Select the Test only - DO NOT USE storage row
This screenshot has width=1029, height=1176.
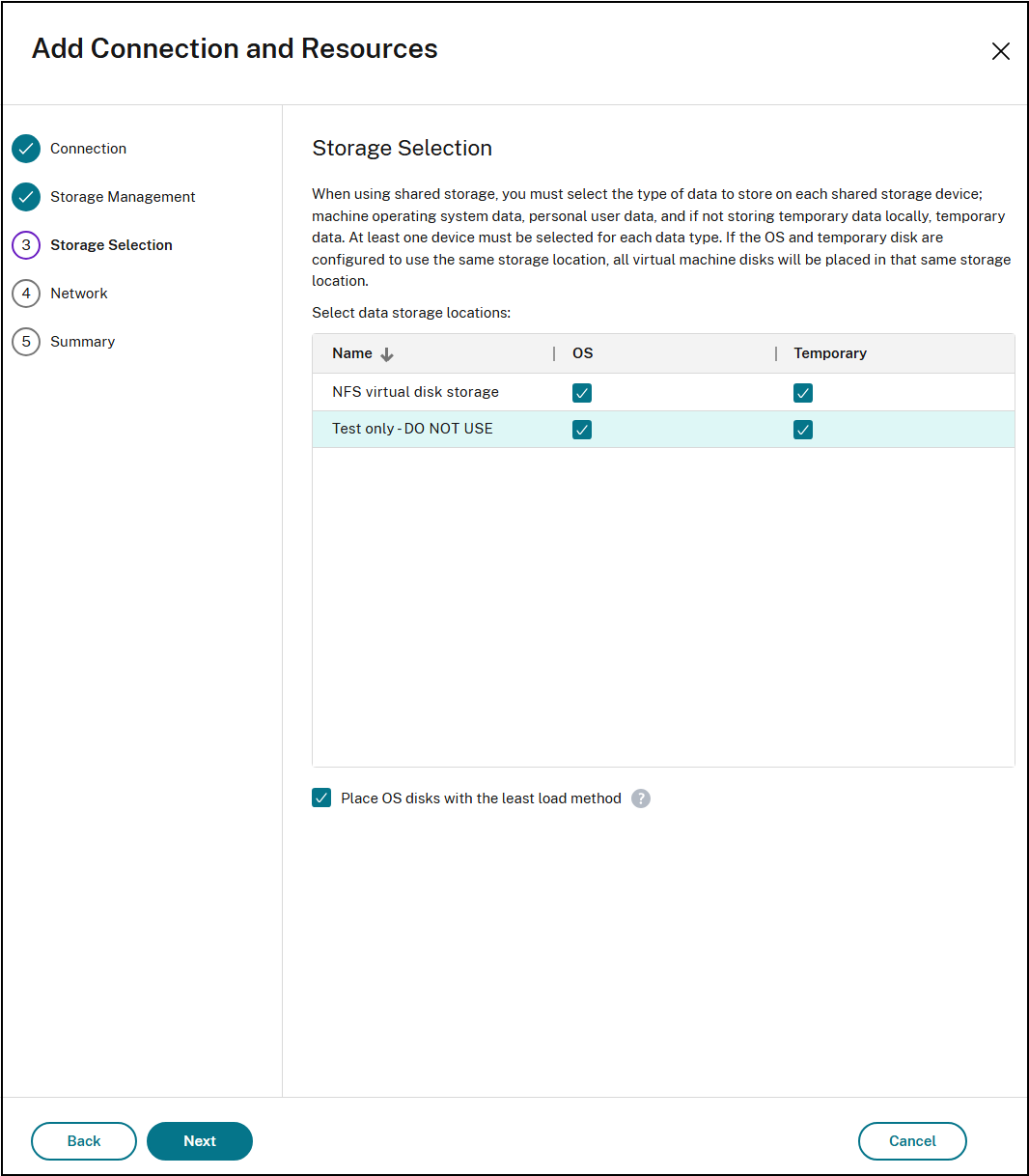pyautogui.click(x=413, y=428)
